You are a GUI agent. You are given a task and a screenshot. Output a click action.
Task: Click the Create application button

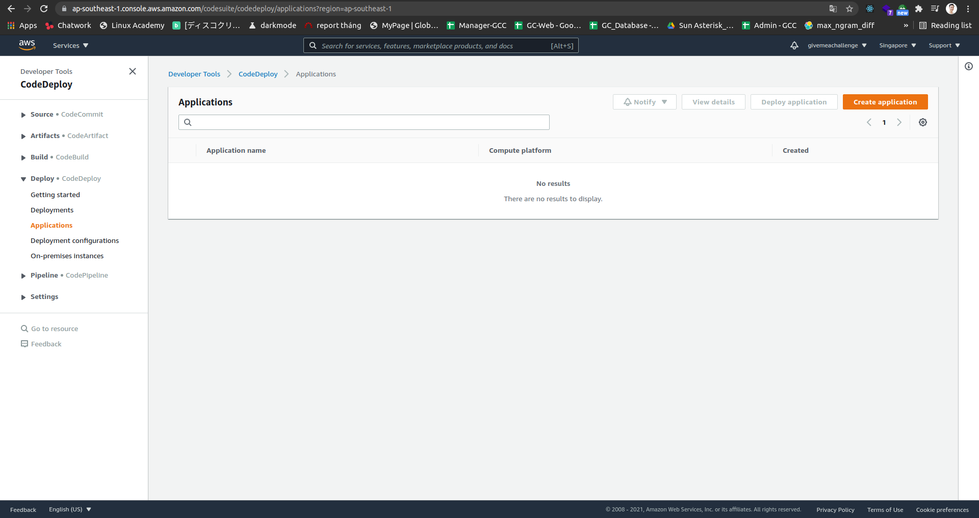coord(885,102)
